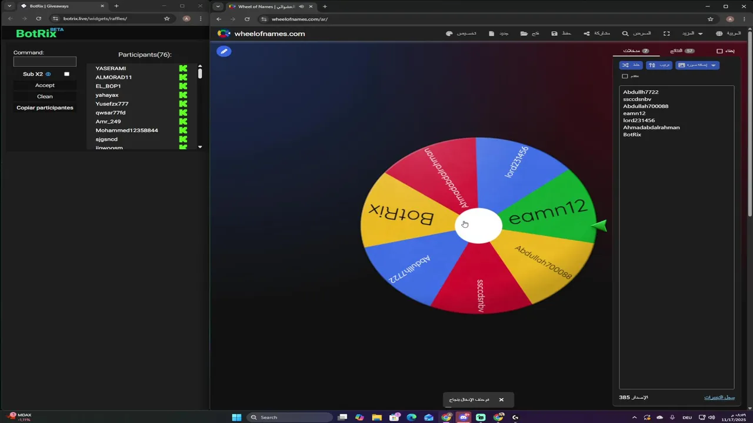The image size is (753, 423).
Task: Open a new tab in the BotRix window
Action: tap(116, 6)
